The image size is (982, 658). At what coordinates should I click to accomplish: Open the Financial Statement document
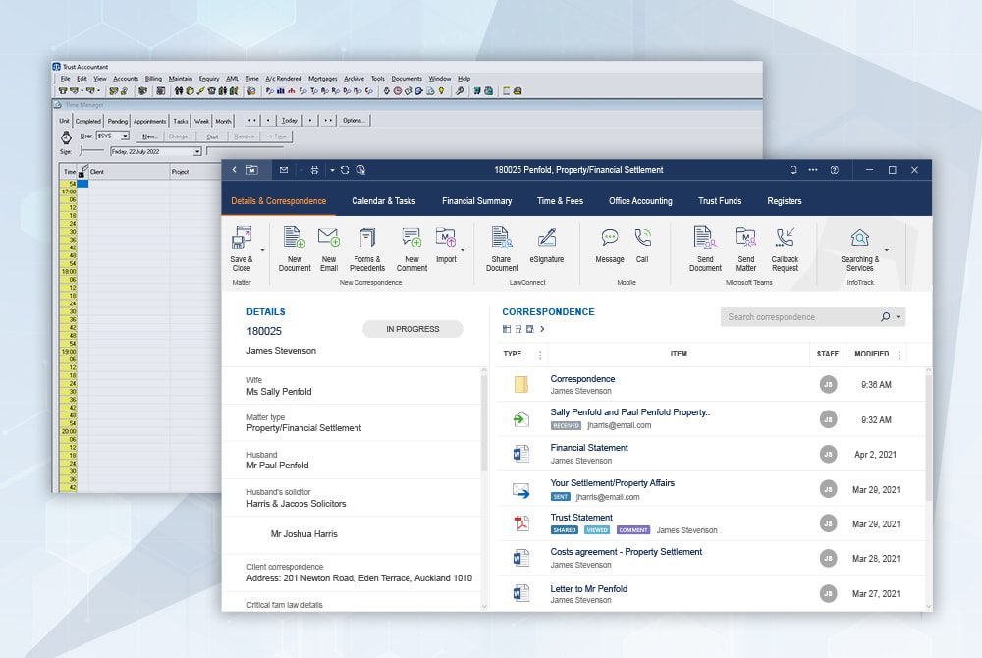588,448
